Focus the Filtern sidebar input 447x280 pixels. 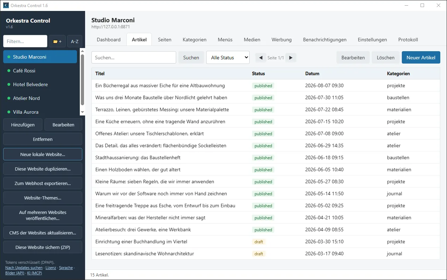[x=25, y=41]
